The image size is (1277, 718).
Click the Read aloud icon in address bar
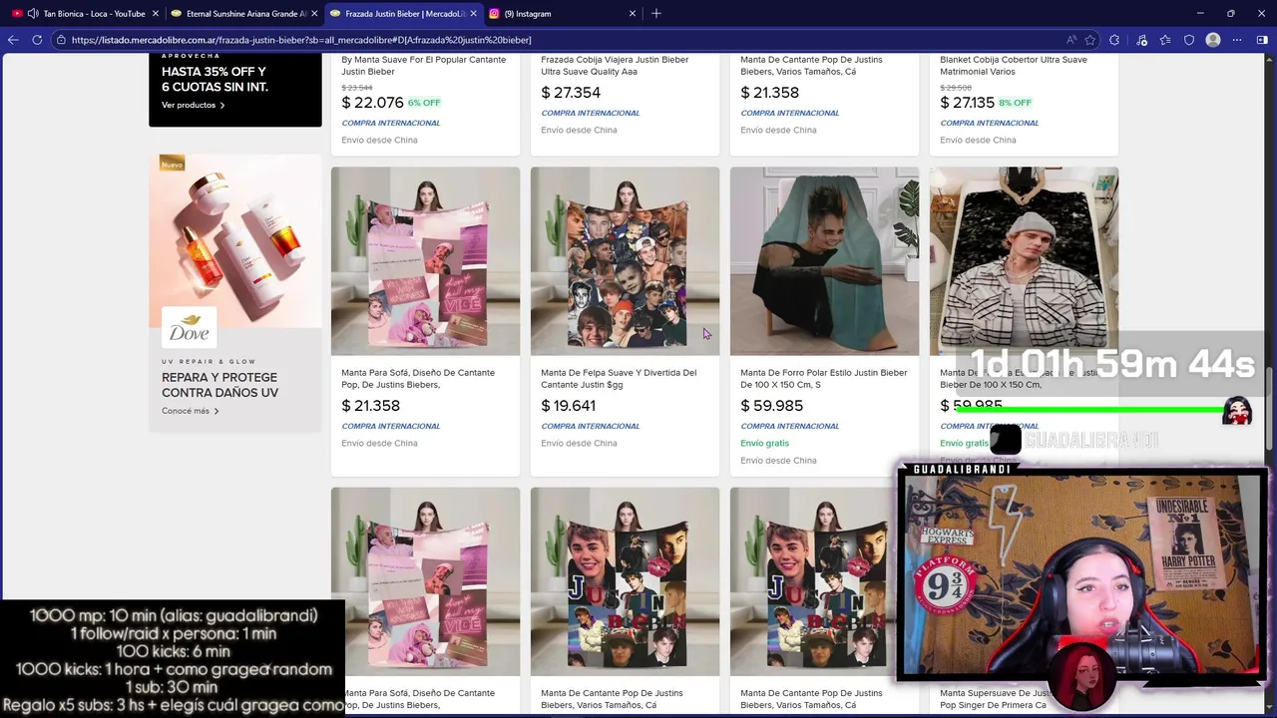pos(1071,40)
